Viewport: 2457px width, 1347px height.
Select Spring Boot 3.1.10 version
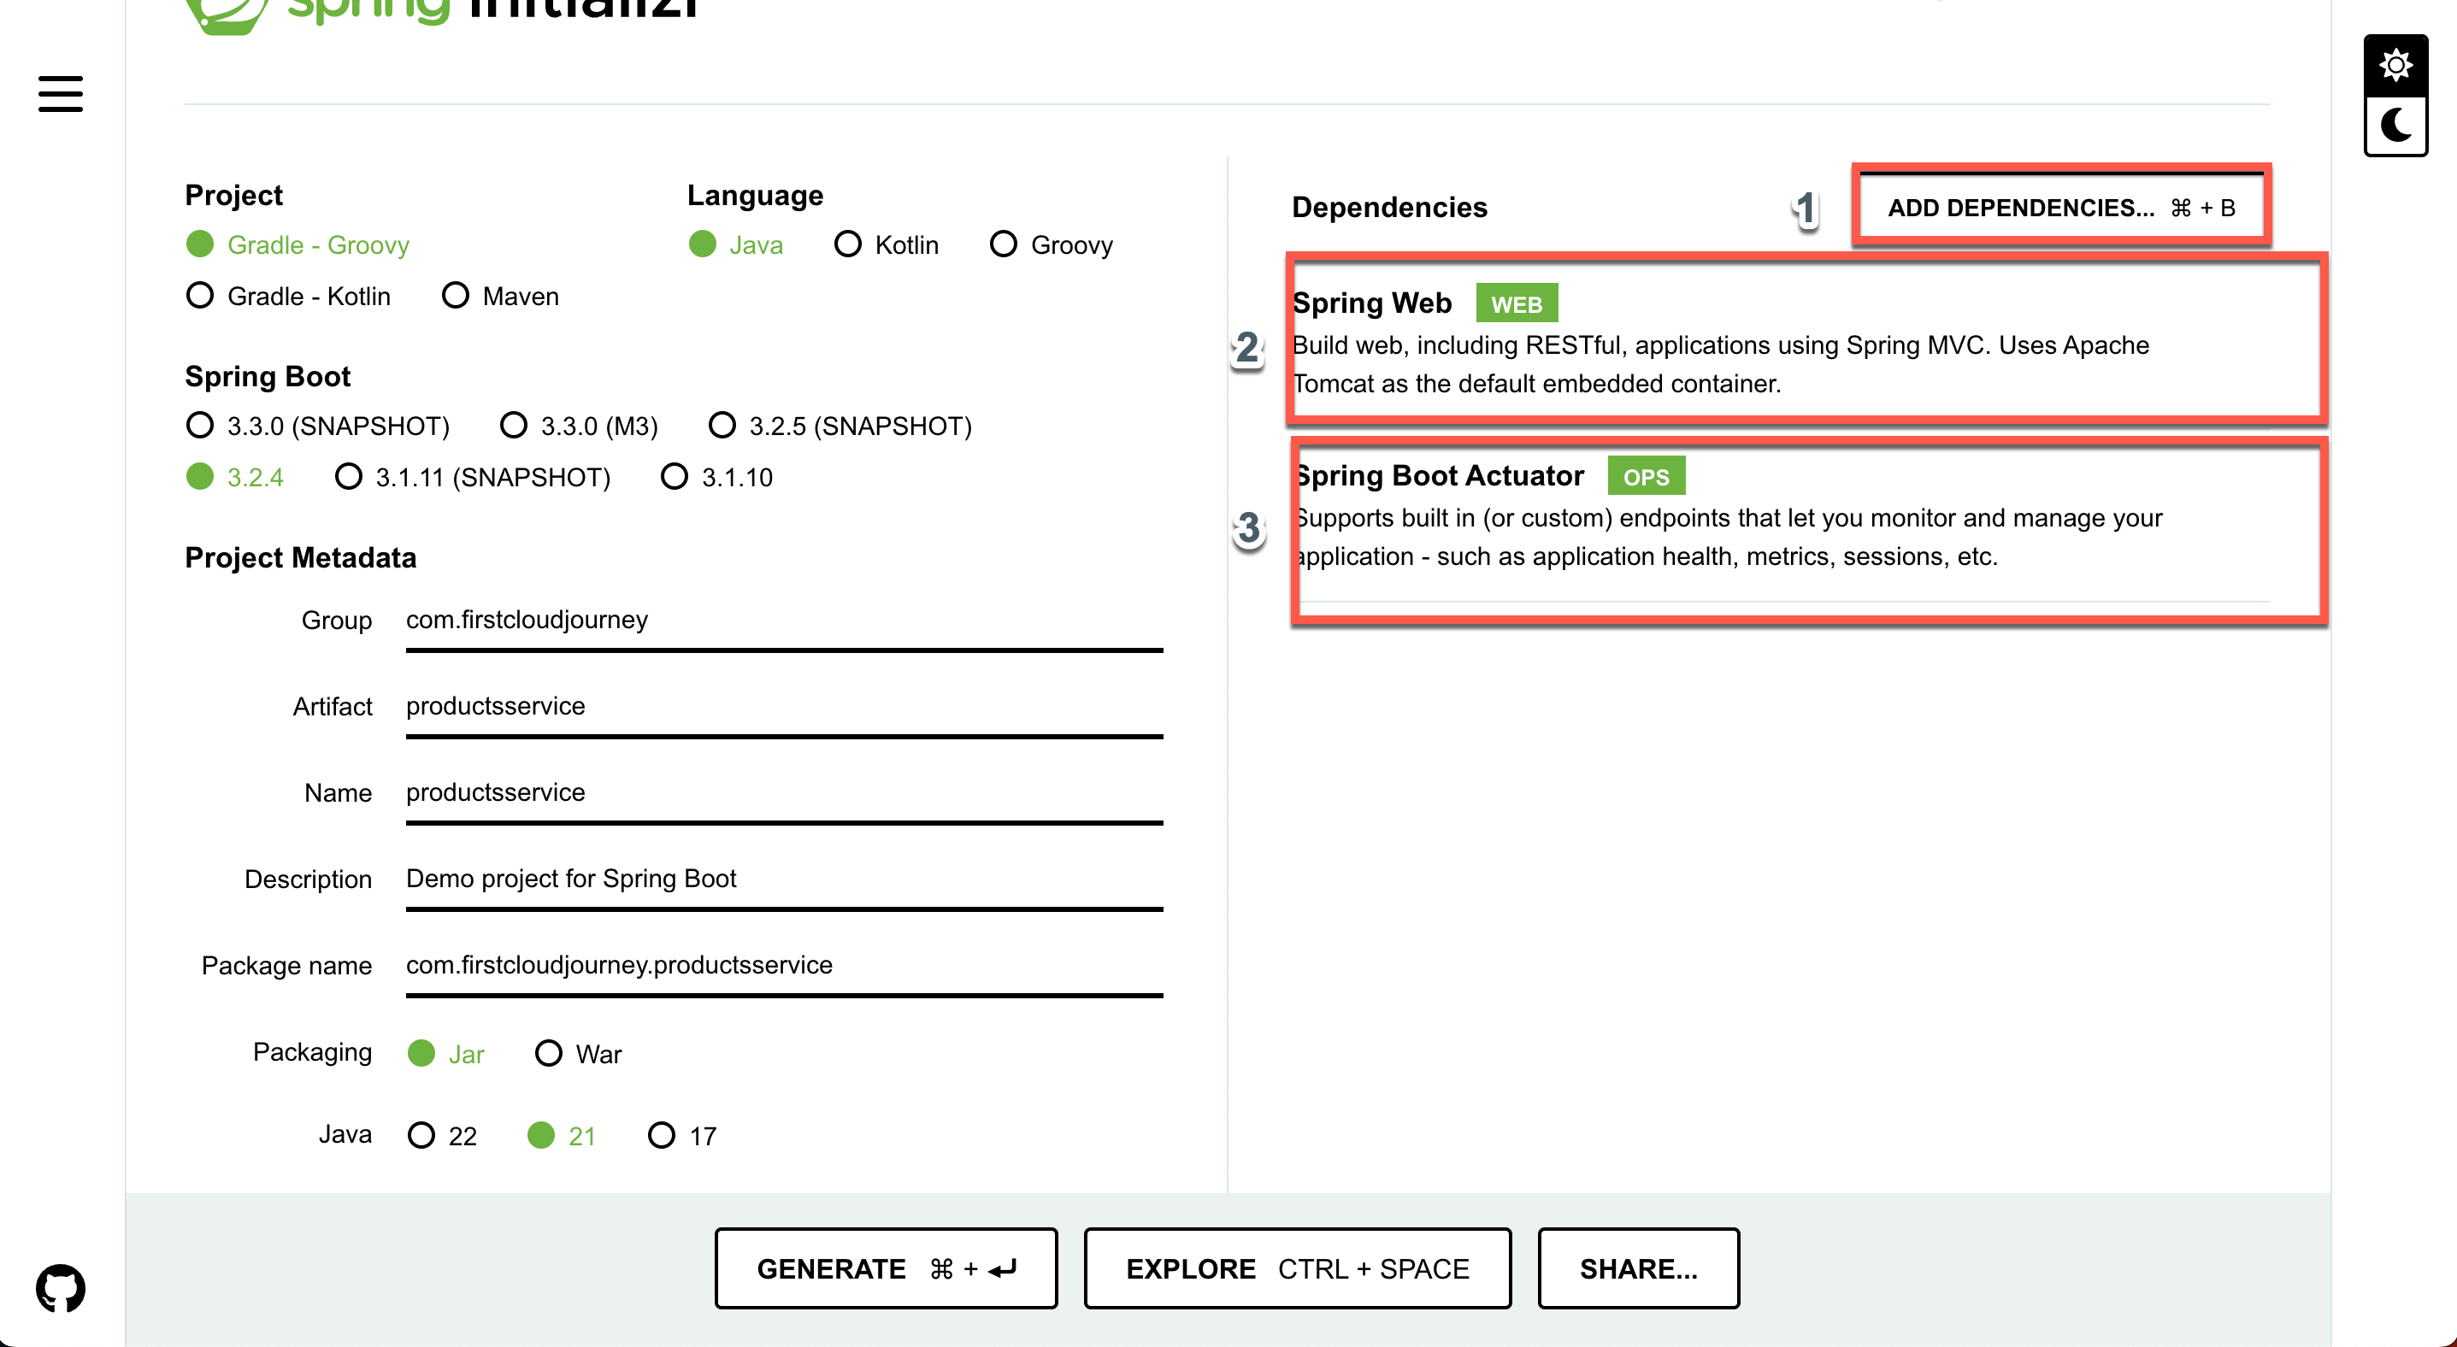[716, 478]
